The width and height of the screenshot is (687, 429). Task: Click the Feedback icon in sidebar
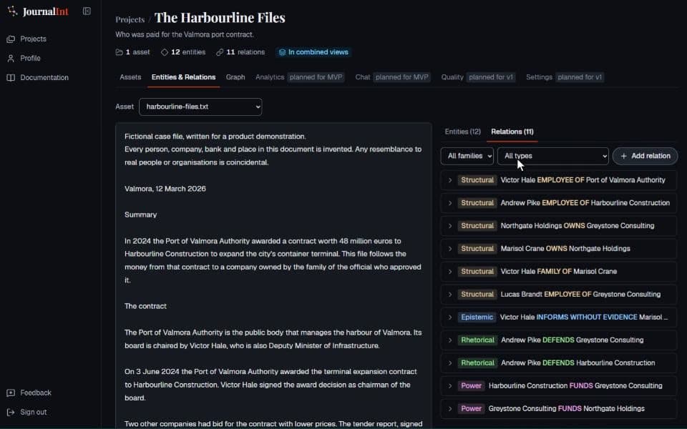point(11,393)
